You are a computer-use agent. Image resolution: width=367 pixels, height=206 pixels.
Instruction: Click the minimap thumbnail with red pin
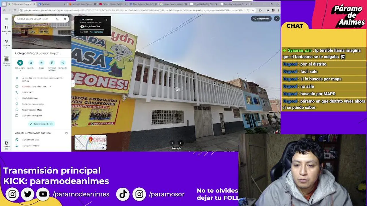91,142
